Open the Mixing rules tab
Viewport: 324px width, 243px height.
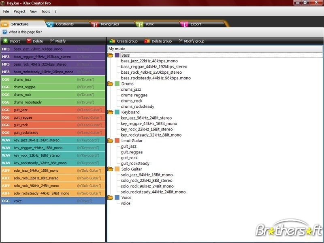109,24
